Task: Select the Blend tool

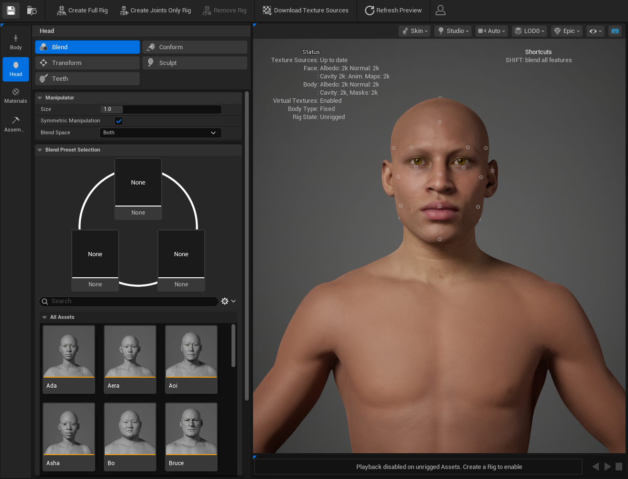Action: pyautogui.click(x=88, y=47)
